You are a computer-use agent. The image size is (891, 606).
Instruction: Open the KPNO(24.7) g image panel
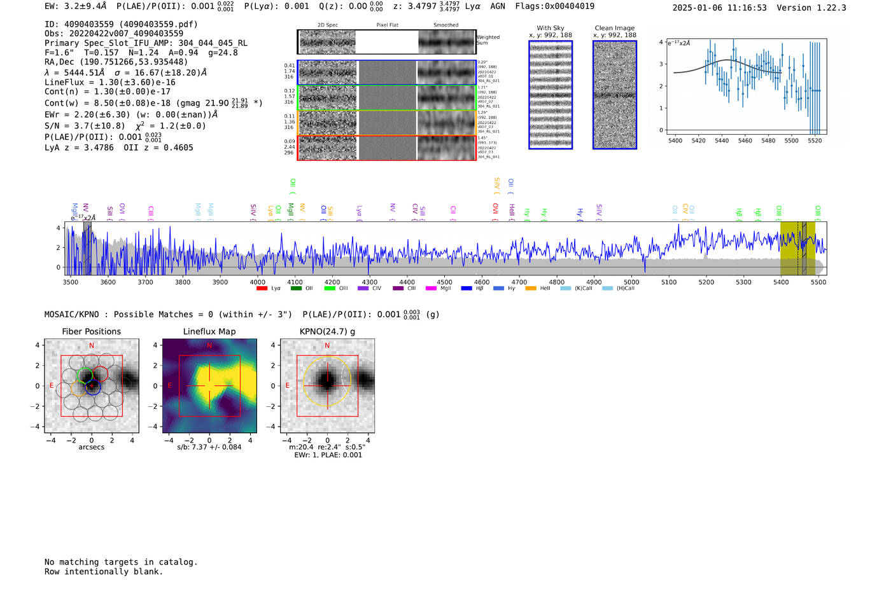[x=327, y=386]
